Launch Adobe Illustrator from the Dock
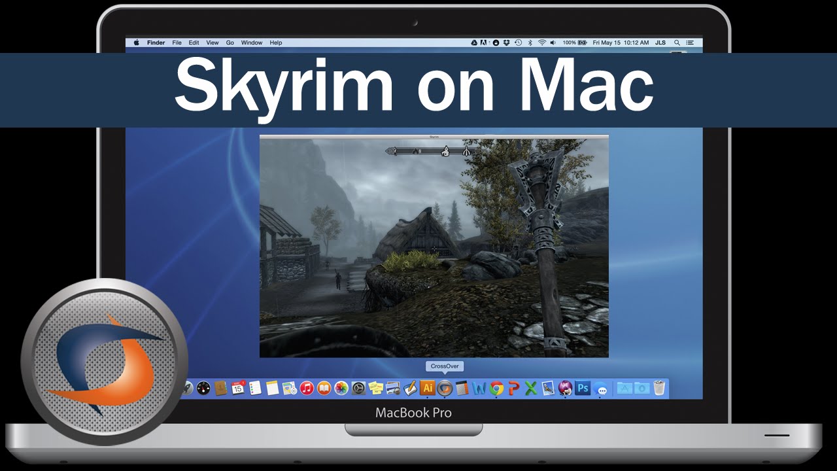Image resolution: width=837 pixels, height=471 pixels. 428,388
